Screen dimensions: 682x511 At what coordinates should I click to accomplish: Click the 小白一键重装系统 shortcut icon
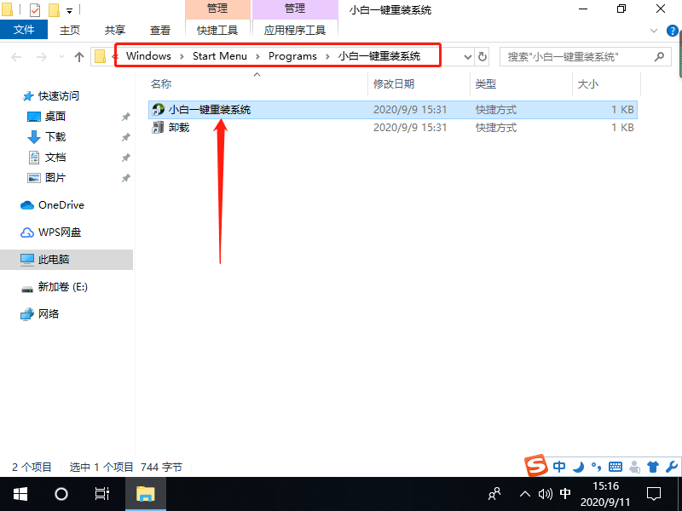158,110
